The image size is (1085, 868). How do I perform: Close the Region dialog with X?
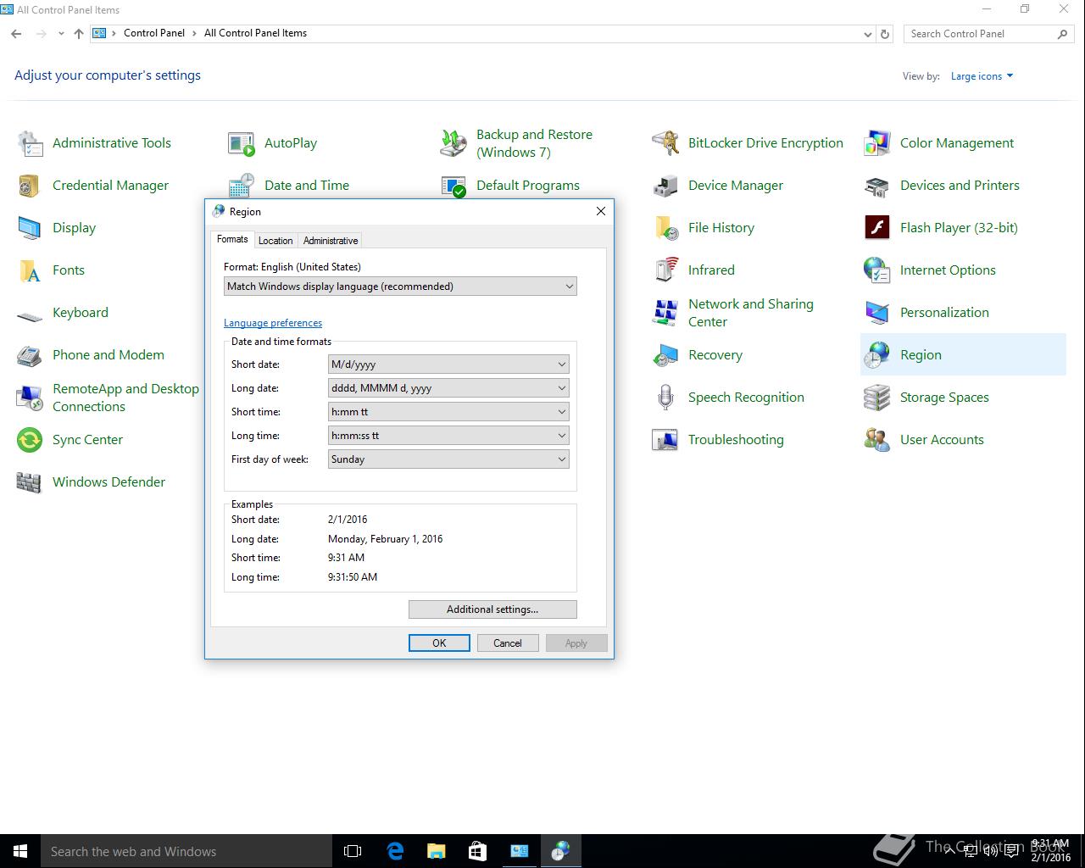tap(601, 211)
